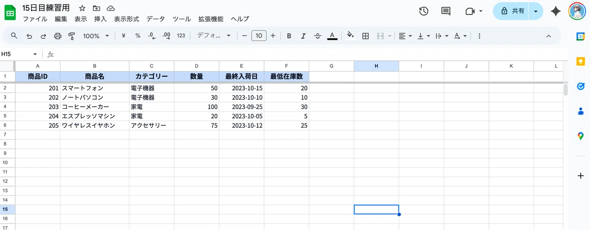The width and height of the screenshot is (590, 230).
Task: Increase decimal places
Action: pos(166,36)
